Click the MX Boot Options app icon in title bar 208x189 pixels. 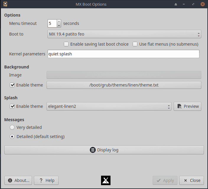point(5,4)
